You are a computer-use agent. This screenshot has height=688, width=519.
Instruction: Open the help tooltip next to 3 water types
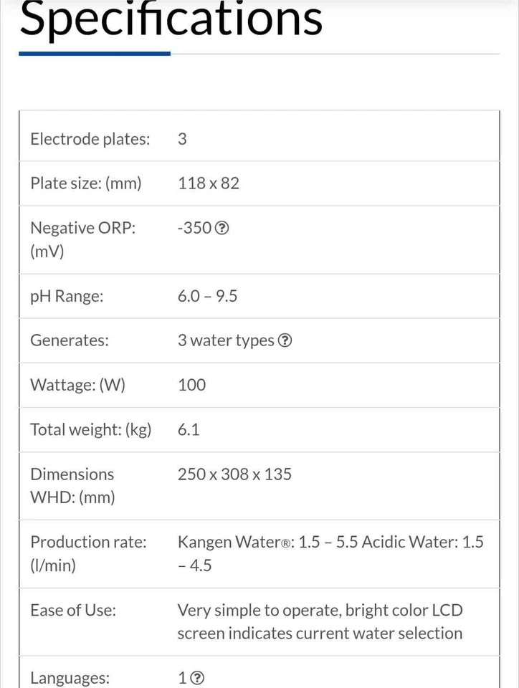pos(285,341)
